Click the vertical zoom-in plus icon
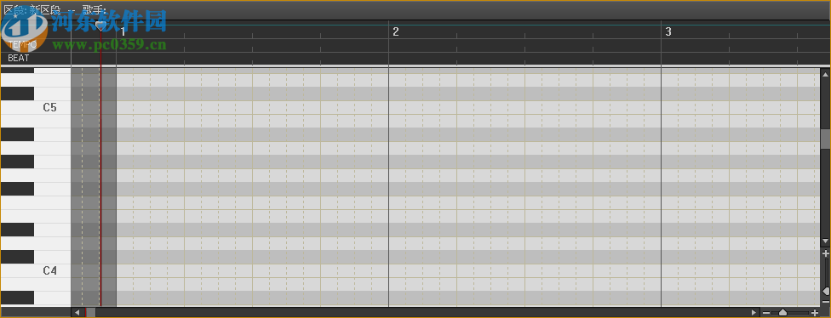This screenshot has width=831, height=318. coord(826,253)
